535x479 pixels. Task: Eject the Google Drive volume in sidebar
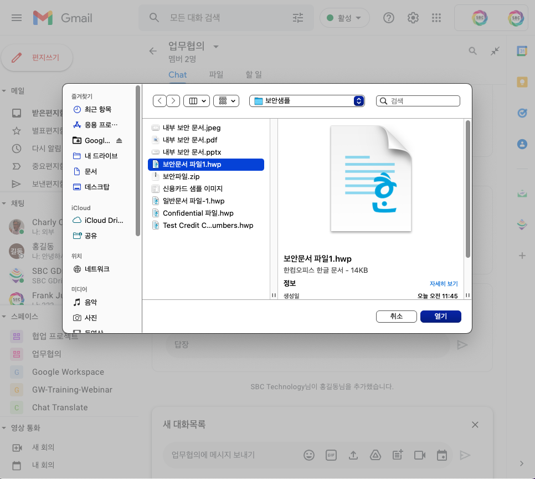coord(119,140)
